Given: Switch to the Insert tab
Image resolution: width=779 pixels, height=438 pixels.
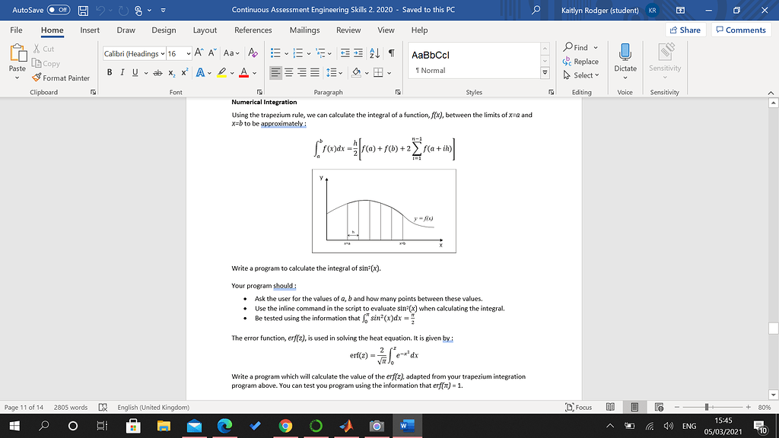Looking at the screenshot, I should pos(90,30).
